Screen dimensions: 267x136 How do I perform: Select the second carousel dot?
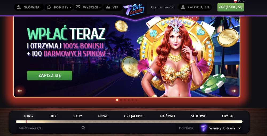121,100
